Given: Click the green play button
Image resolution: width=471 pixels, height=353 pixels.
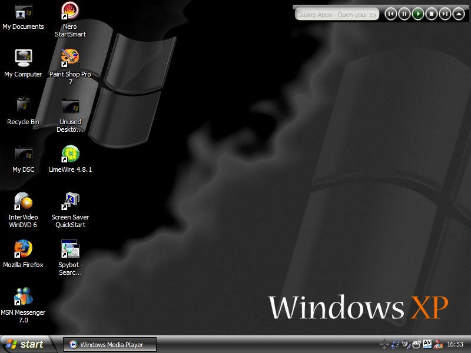Looking at the screenshot, I should click(x=418, y=14).
